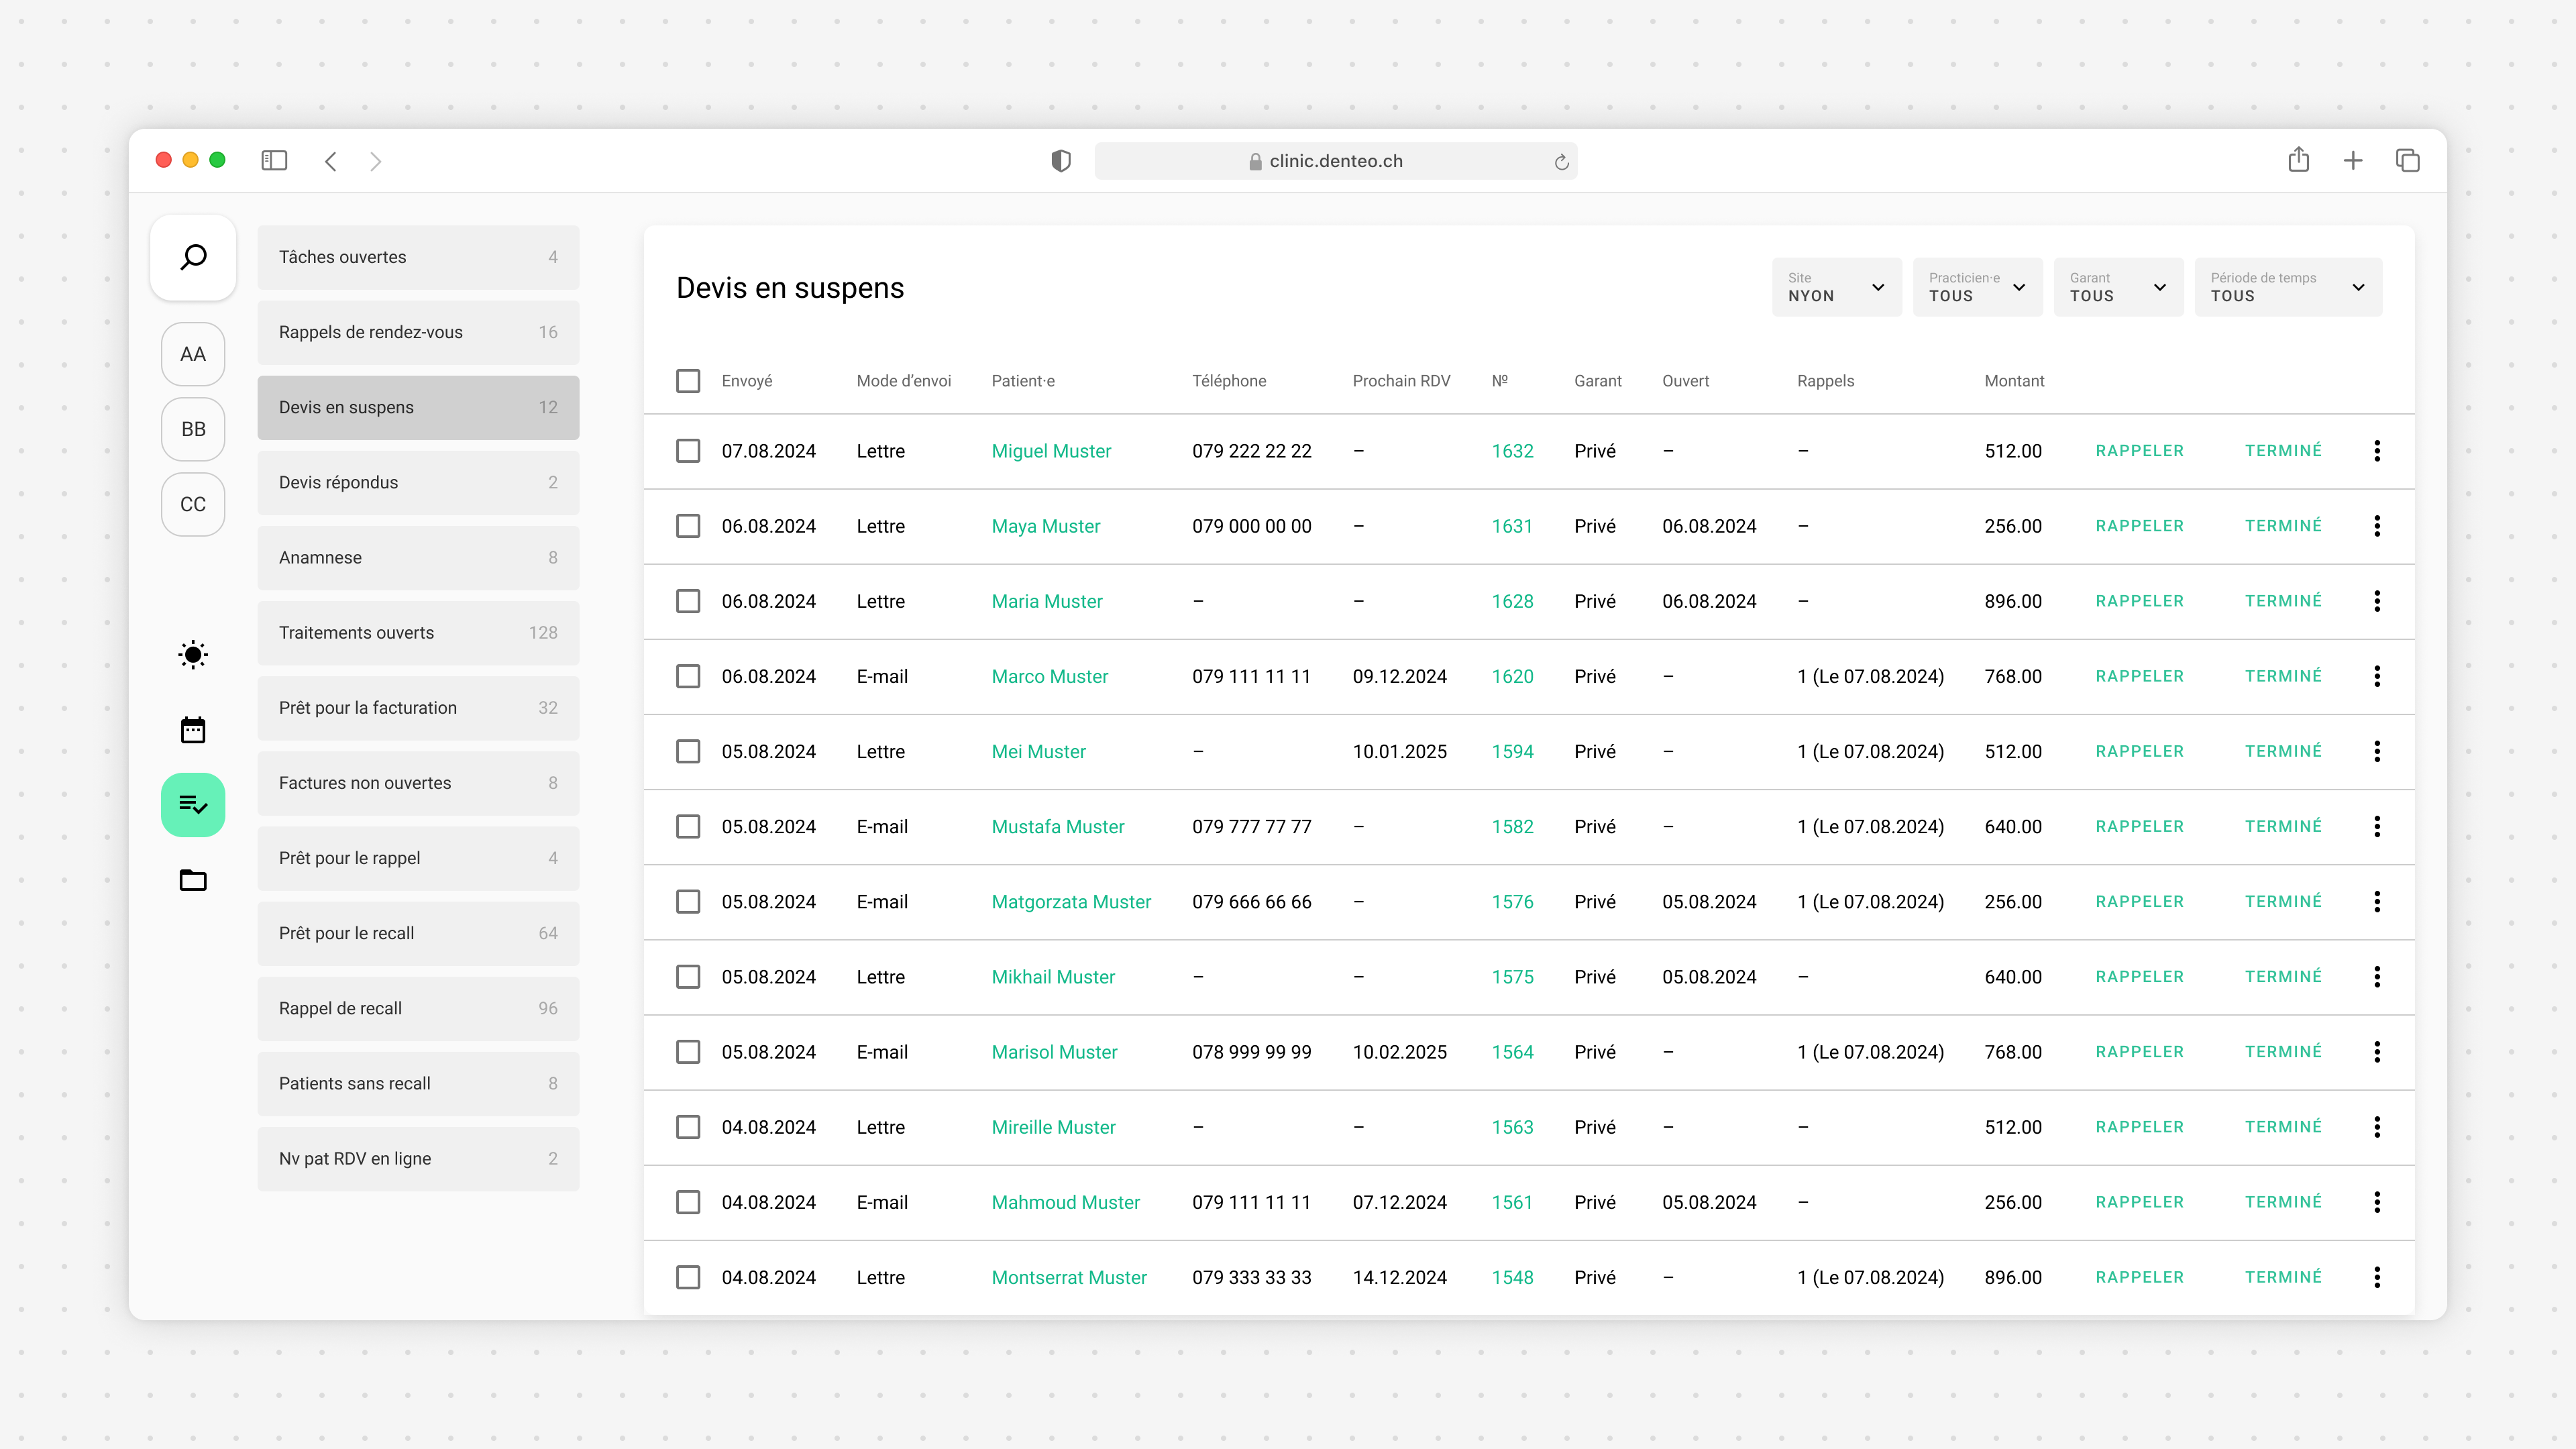Image resolution: width=2576 pixels, height=1449 pixels.
Task: Switch to Rappels de rendez-vous list
Action: pyautogui.click(x=418, y=332)
